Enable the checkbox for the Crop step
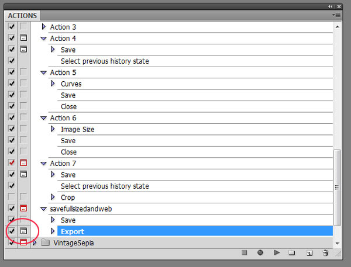This screenshot has width=351, height=267. [12, 197]
